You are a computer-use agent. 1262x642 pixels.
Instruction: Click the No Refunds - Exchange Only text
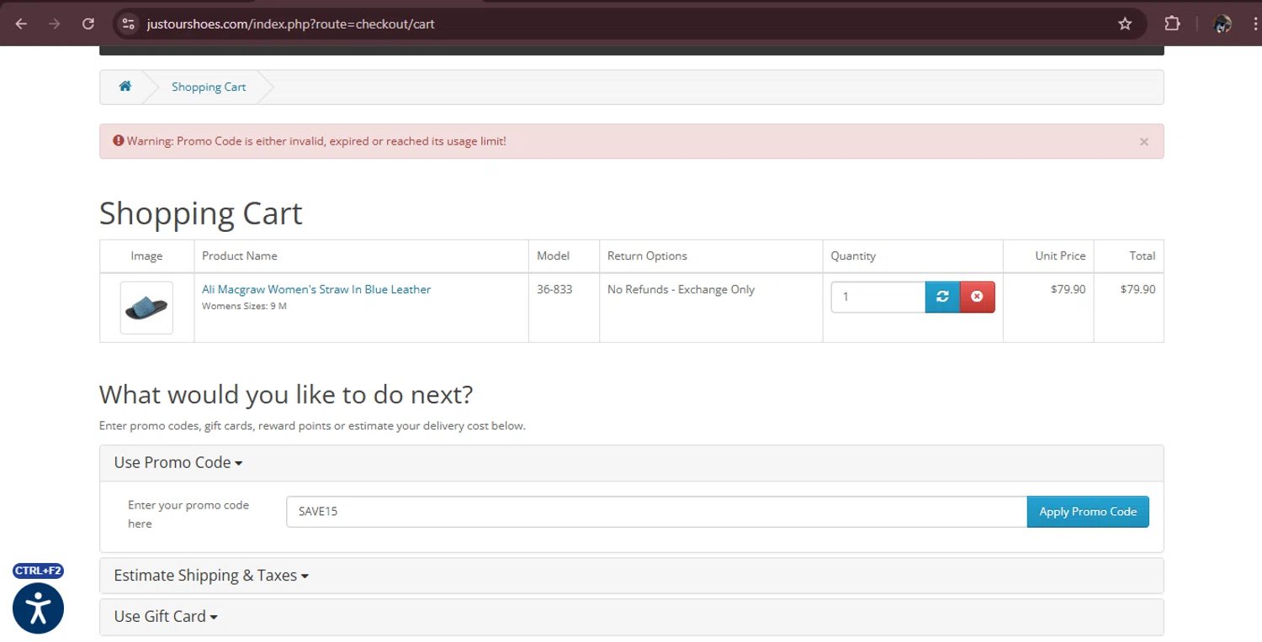681,289
